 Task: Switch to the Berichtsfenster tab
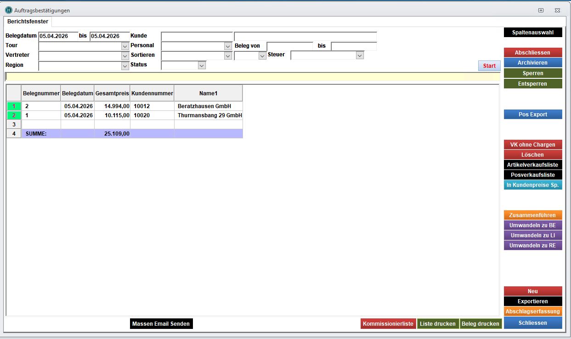28,22
